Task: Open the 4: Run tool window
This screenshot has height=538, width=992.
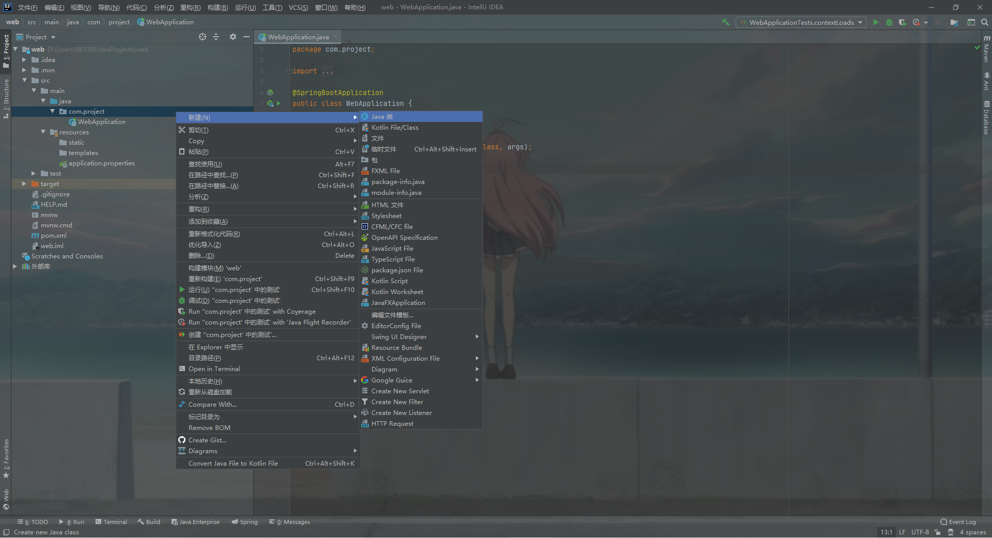Action: (x=72, y=522)
